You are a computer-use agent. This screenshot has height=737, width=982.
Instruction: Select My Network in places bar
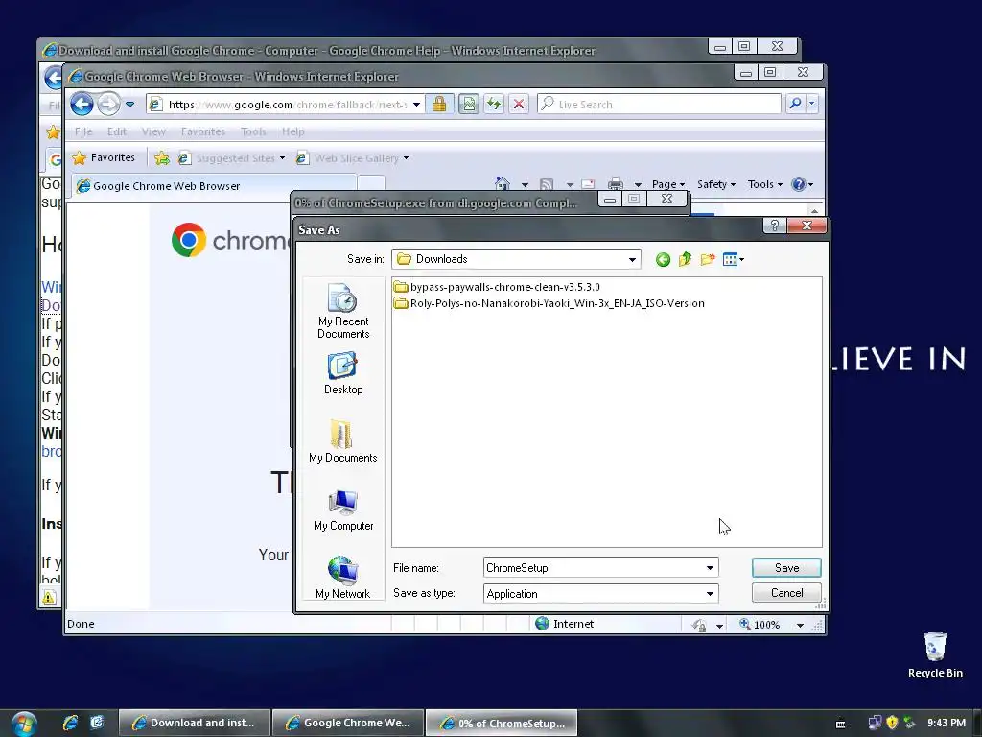[x=343, y=578]
